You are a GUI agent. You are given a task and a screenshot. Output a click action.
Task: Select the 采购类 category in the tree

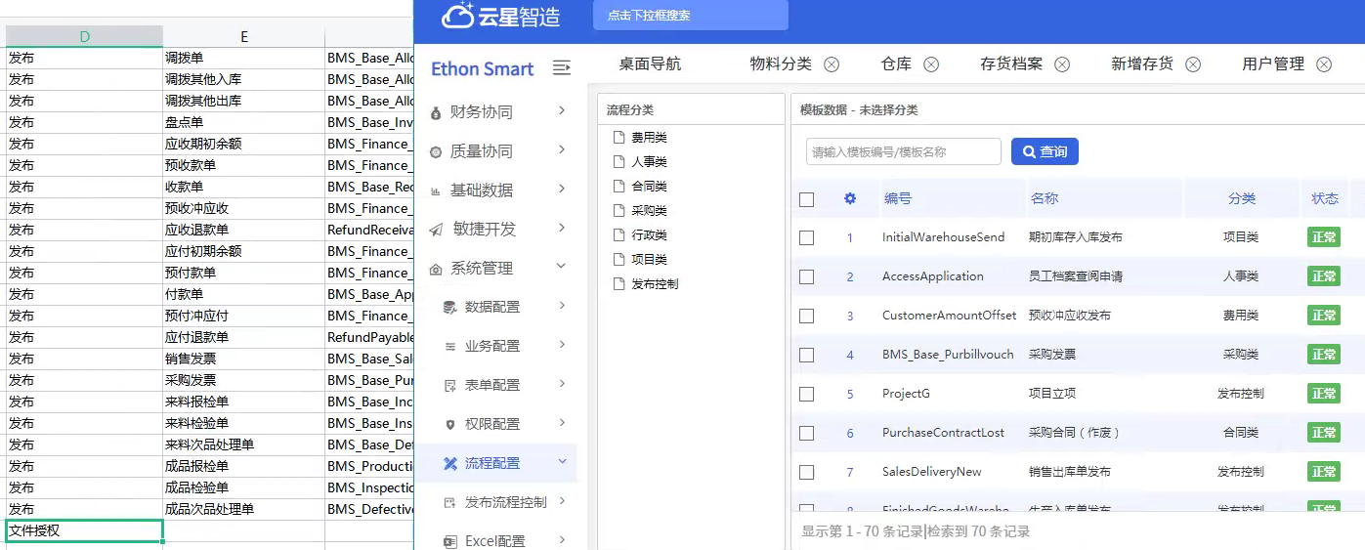(x=649, y=211)
